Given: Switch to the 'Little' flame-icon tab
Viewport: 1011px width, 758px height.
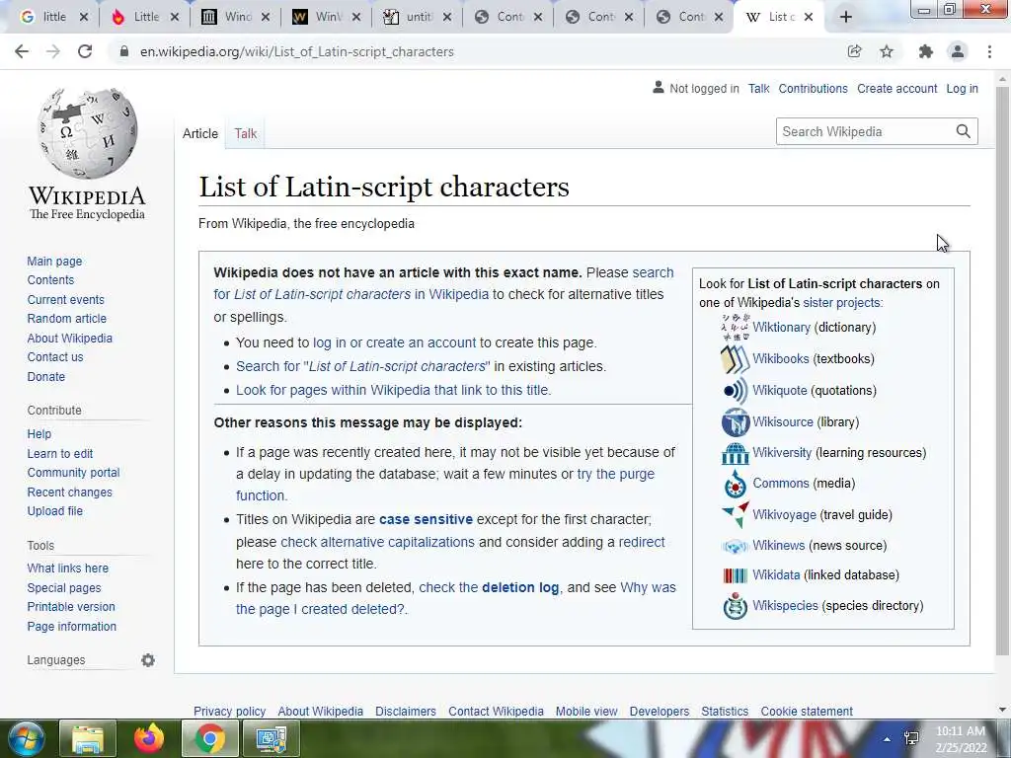Looking at the screenshot, I should pyautogui.click(x=146, y=17).
